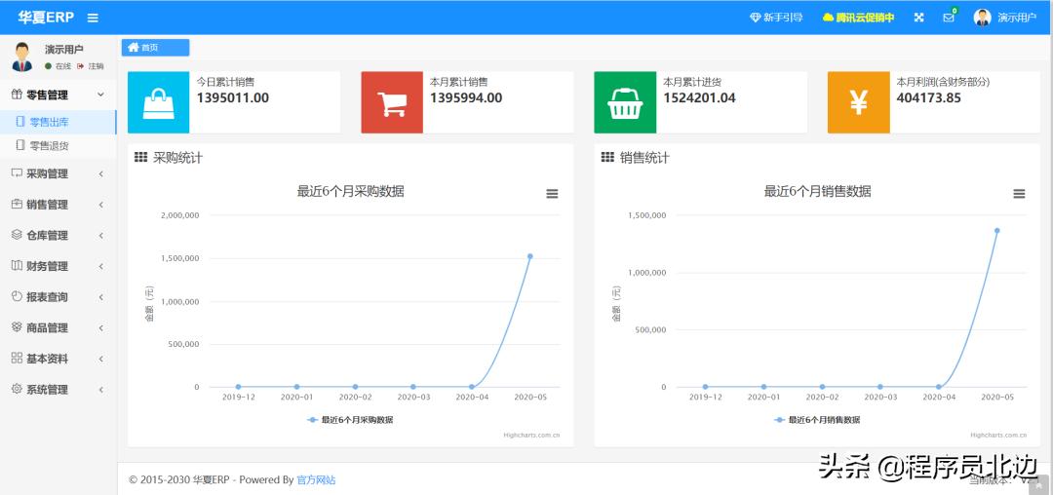Viewport: 1053px width, 495px height.
Task: Click the 2020-04 point on purchase chart
Action: [472, 387]
